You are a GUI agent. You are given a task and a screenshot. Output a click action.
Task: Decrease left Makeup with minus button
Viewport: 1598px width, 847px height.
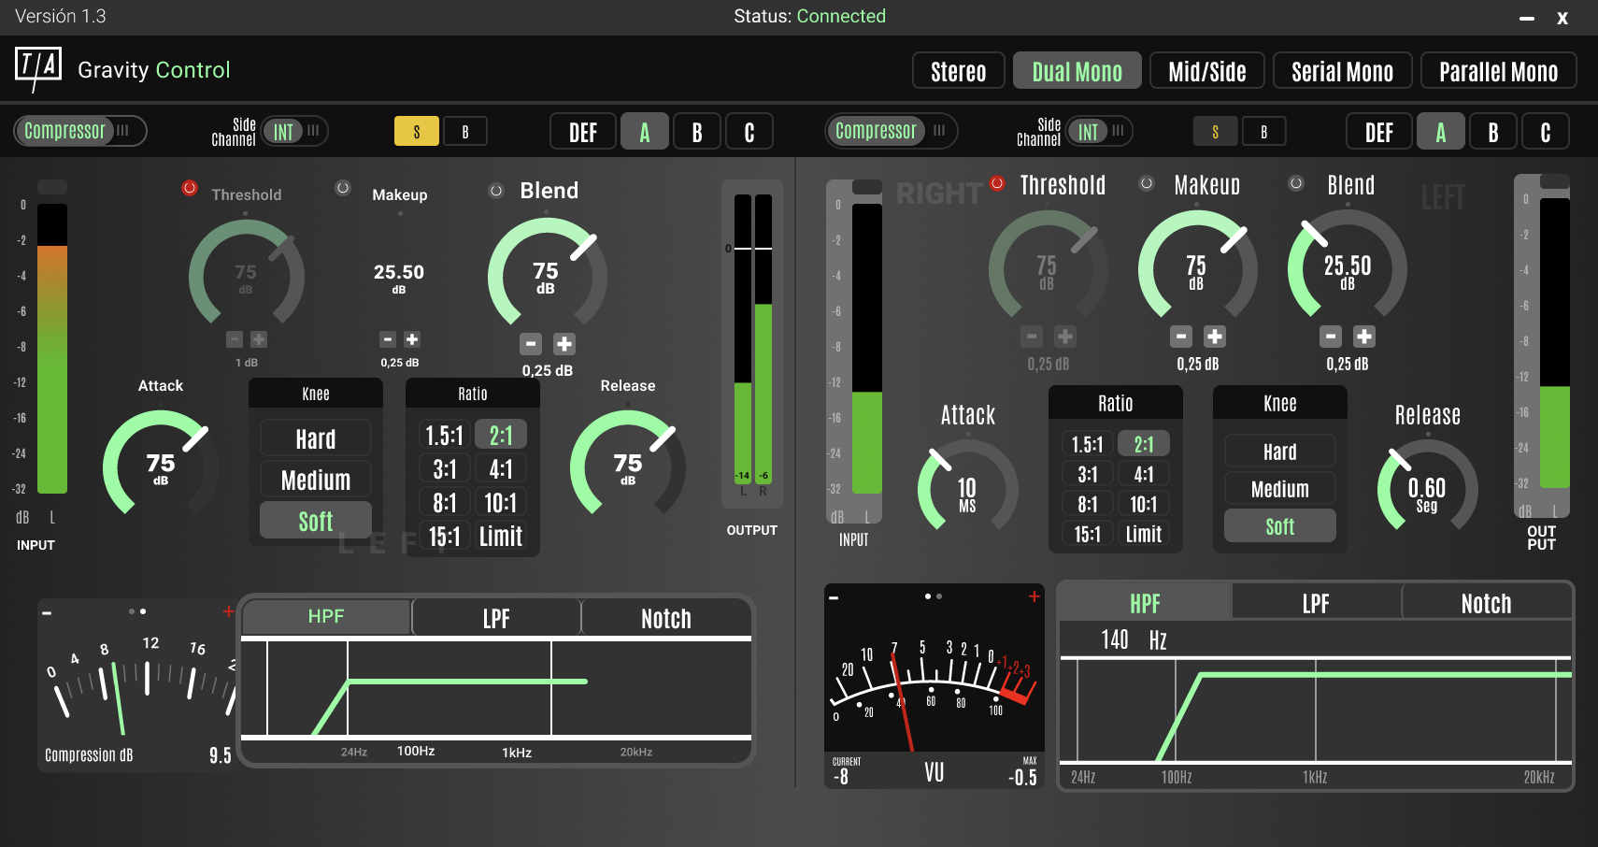pos(388,339)
